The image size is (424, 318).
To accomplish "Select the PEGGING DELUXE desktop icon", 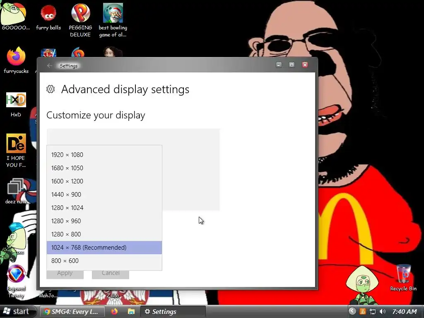I will click(80, 20).
